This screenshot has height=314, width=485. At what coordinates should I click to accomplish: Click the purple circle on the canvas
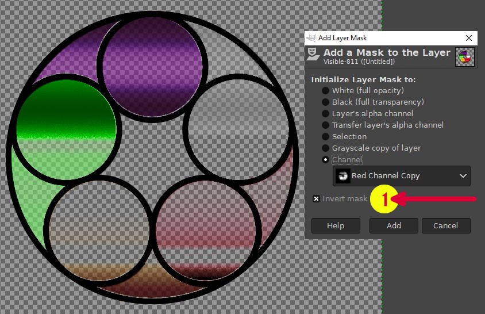tap(152, 66)
